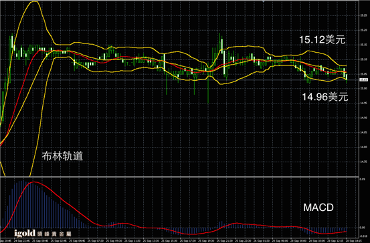The image size is (370, 243).
Task: Click the chart shift triangle marker at top
Action: 264,1
